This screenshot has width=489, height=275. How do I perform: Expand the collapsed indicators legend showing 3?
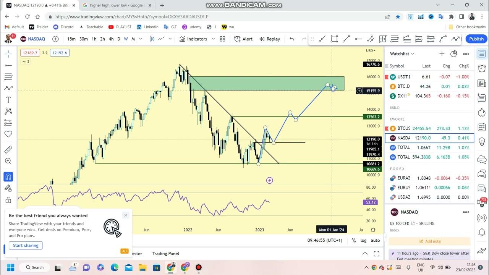tap(25, 61)
